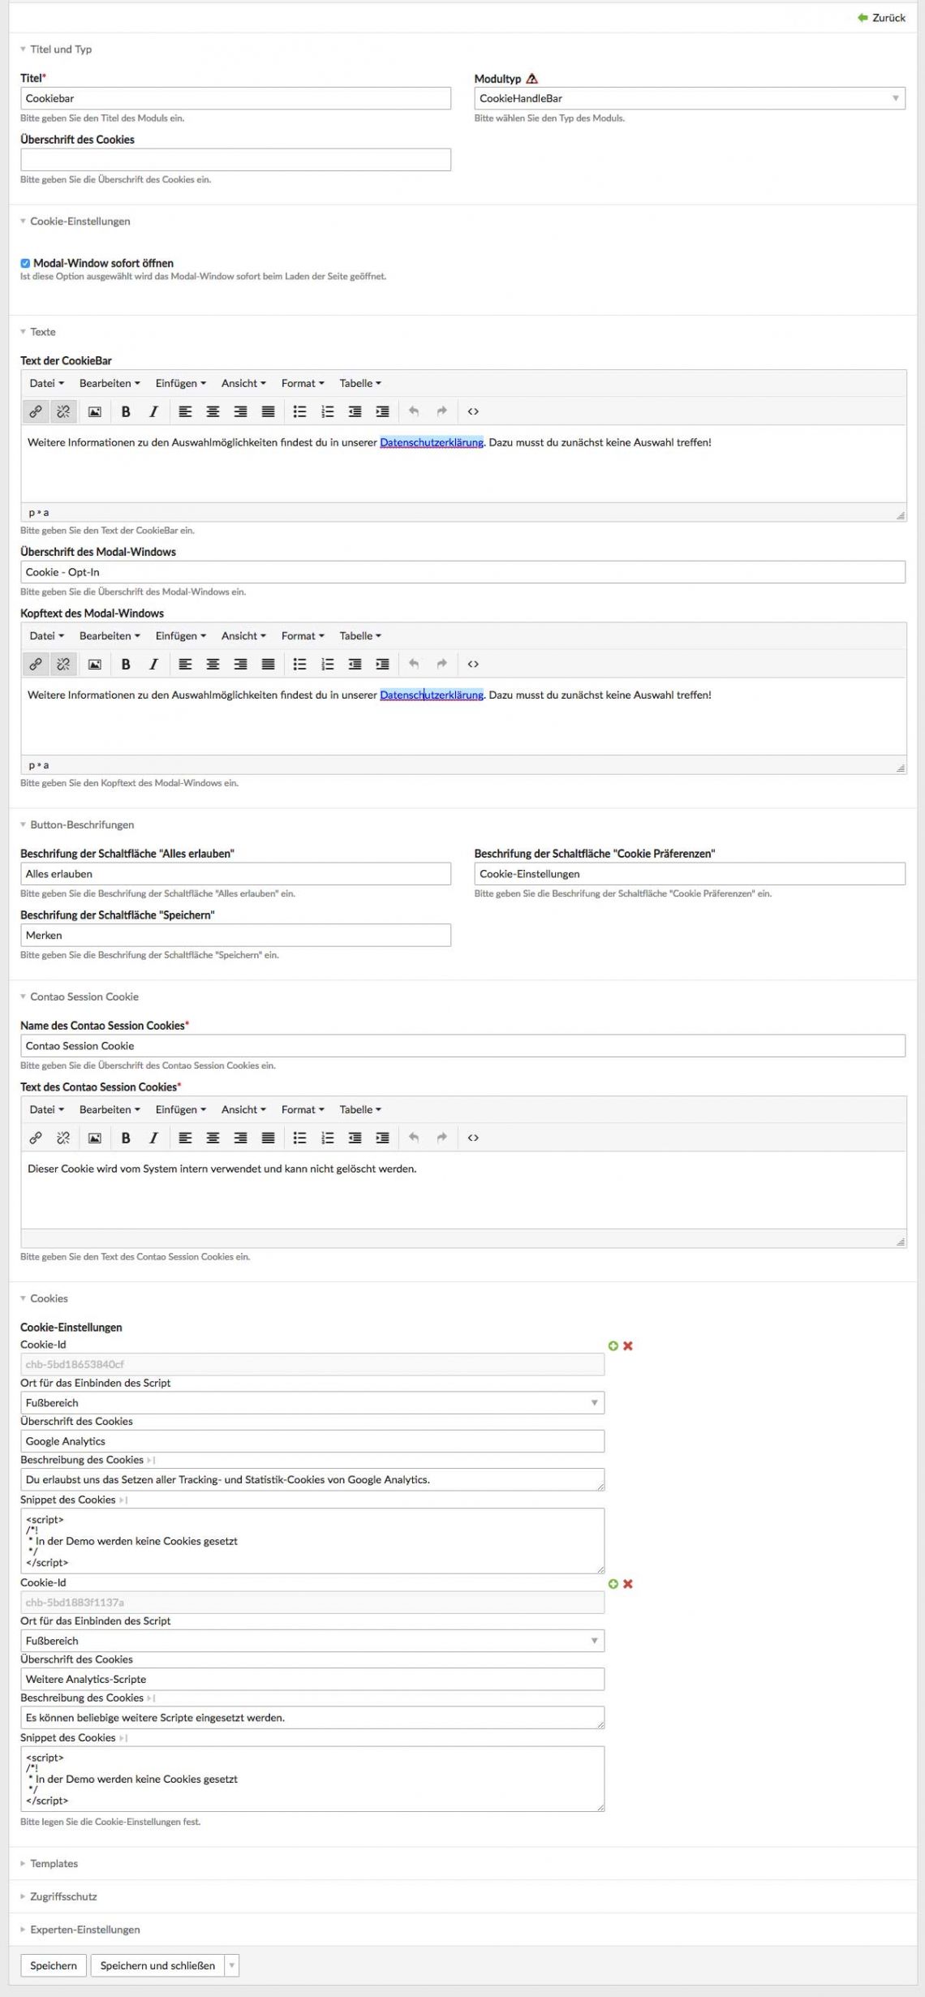Screen dimensions: 925x1997
Task: Click the Überschrift des Cookies empty input field
Action: coord(235,160)
